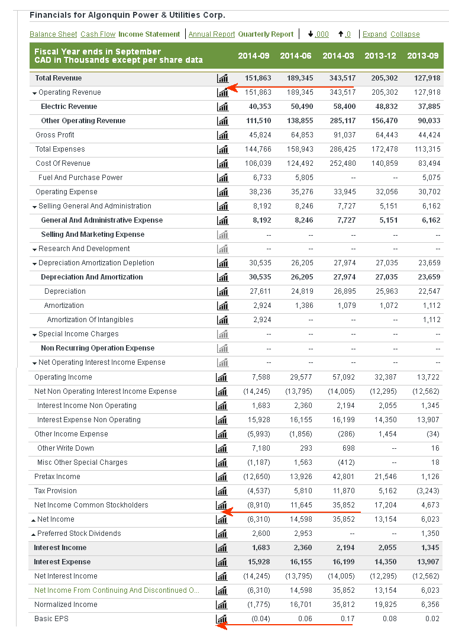Open chart icon for Interest Expense row

[x=221, y=562]
